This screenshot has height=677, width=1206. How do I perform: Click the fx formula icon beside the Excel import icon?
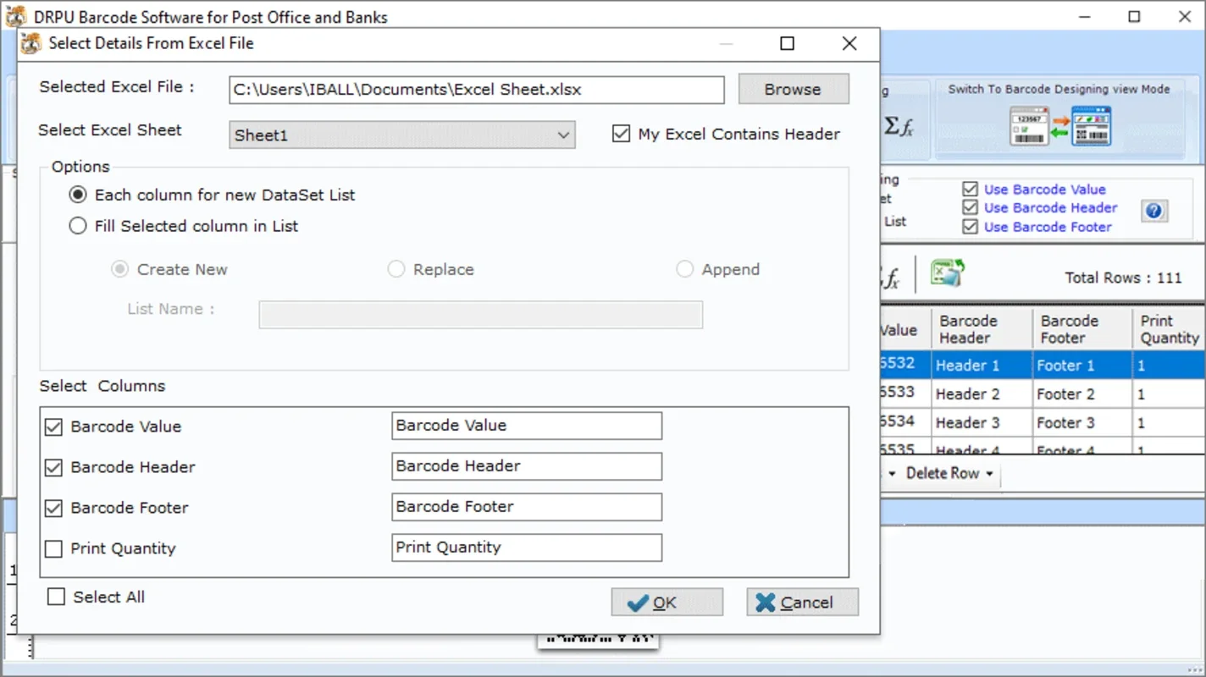coord(890,278)
